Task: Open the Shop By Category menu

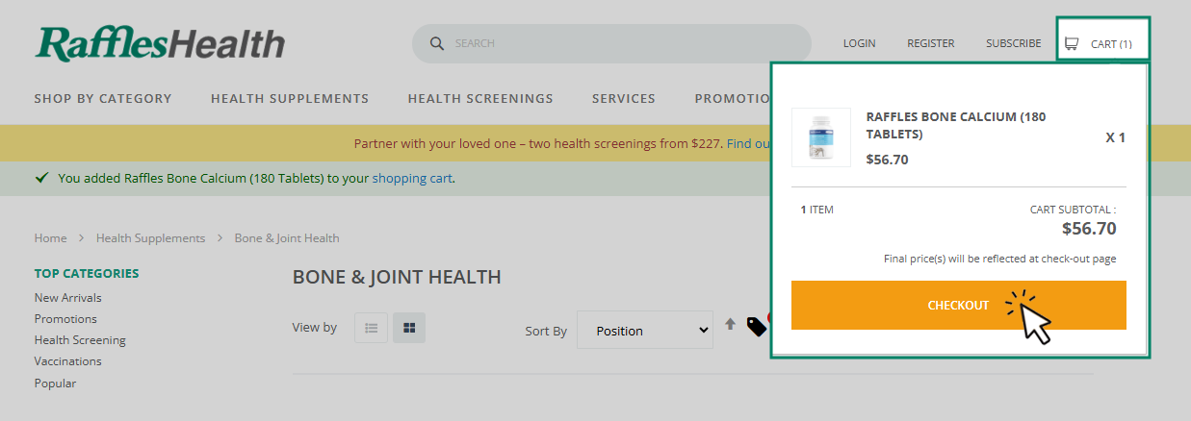Action: click(103, 98)
